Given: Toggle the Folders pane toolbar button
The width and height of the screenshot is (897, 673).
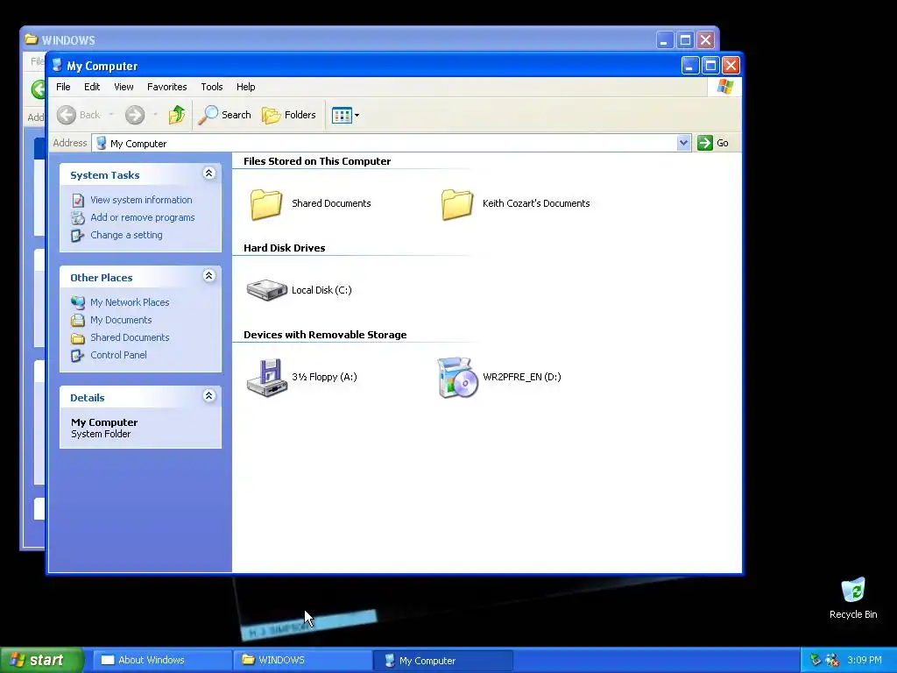Looking at the screenshot, I should [289, 115].
